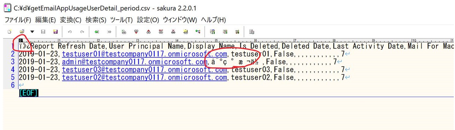Click the Save As icon
This screenshot has width=455, height=130.
55,32
